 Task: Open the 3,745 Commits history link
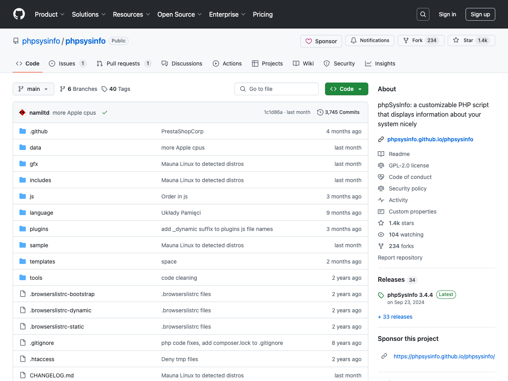pos(338,112)
